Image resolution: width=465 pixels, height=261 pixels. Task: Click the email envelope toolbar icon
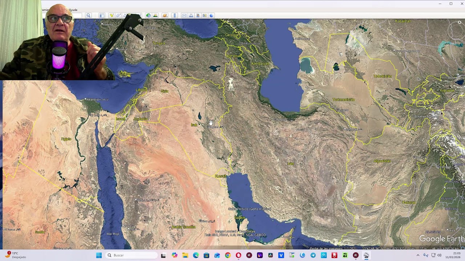[184, 15]
